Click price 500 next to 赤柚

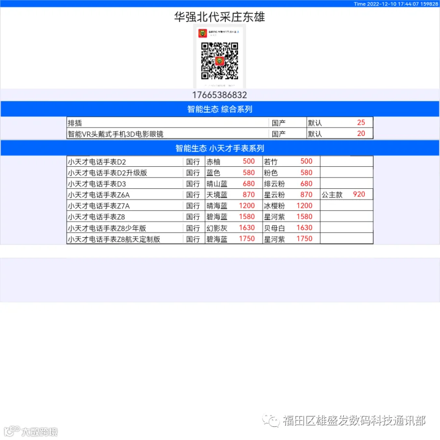[x=249, y=161]
